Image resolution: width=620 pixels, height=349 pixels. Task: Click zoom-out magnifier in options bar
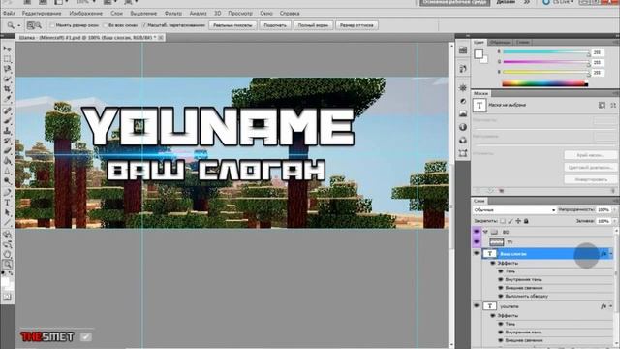click(x=39, y=25)
